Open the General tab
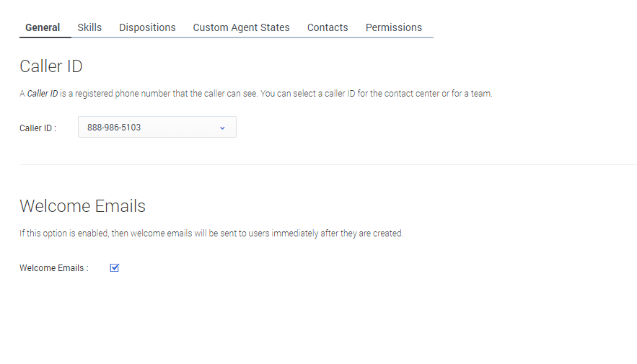The width and height of the screenshot is (637, 364). tap(43, 27)
